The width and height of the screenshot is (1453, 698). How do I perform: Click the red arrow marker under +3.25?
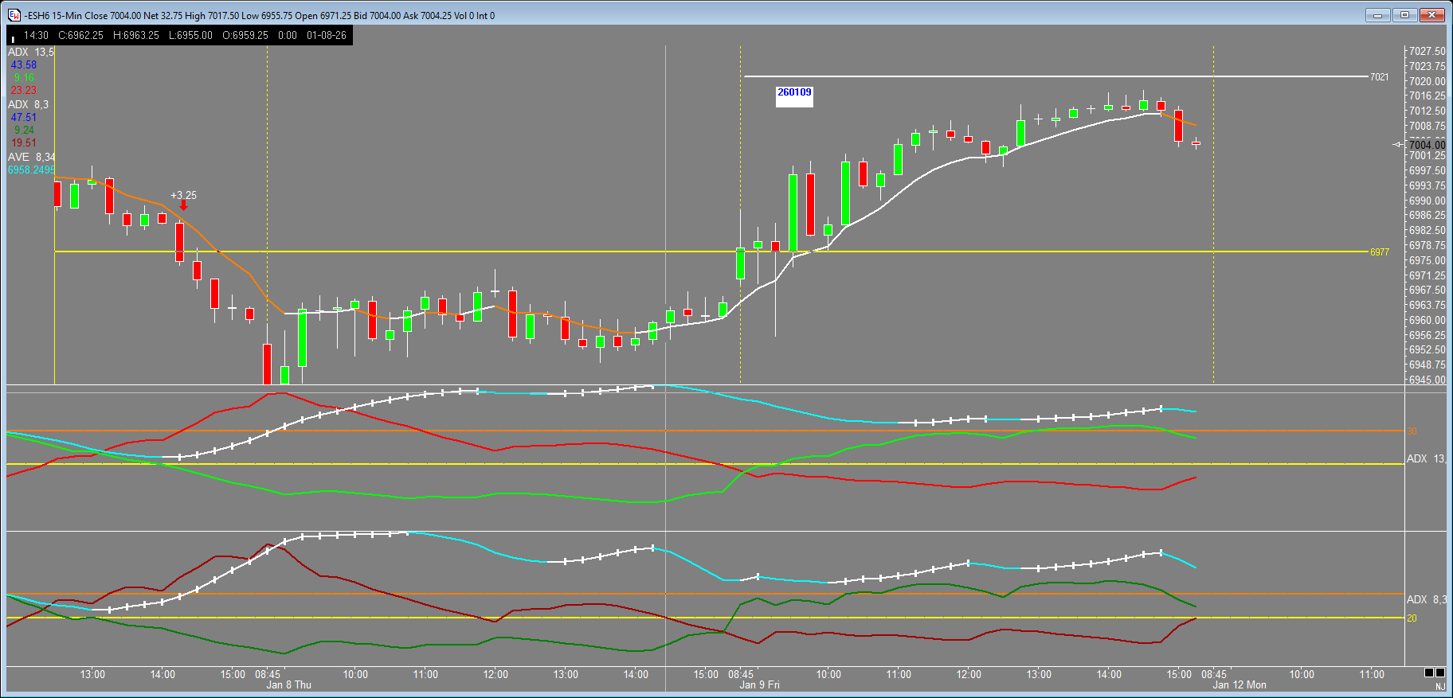point(183,205)
